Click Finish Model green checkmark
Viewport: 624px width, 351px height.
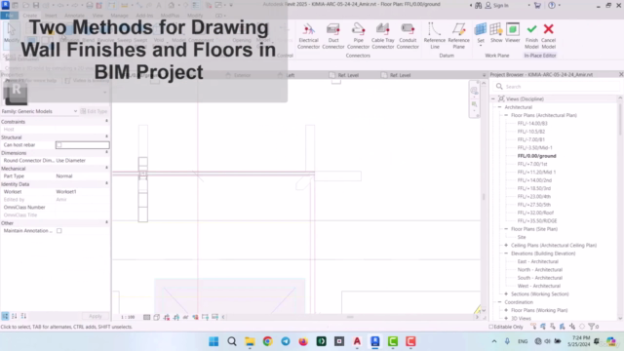coord(531,36)
